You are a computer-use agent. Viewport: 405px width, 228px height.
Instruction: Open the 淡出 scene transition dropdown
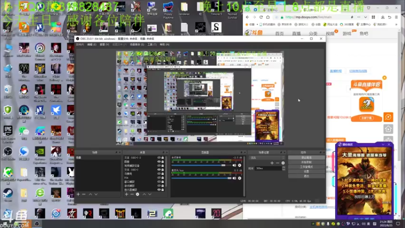click(267, 158)
